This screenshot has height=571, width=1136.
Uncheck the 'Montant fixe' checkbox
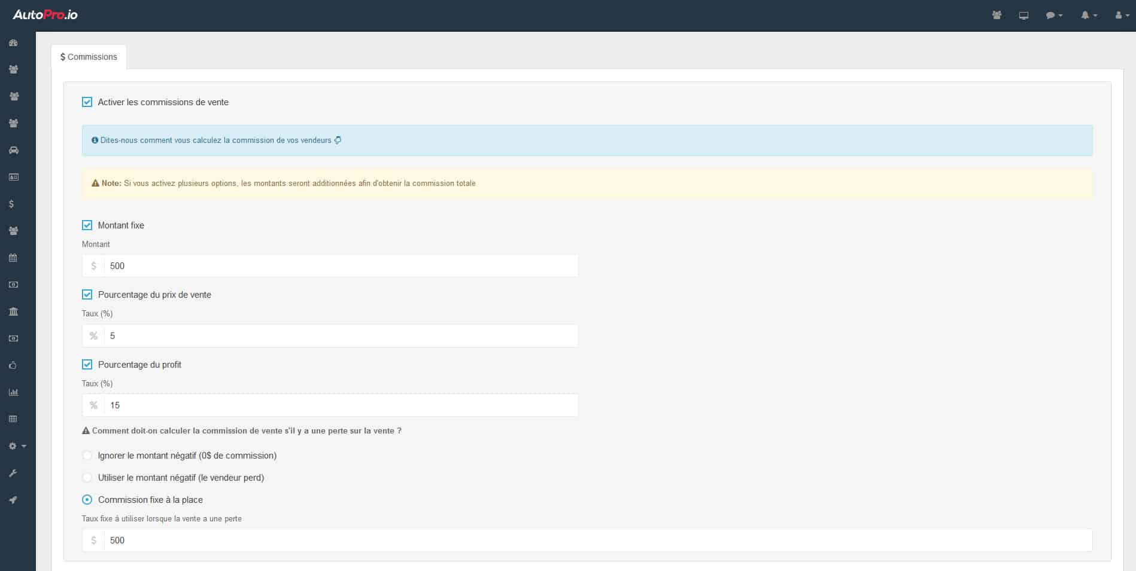click(x=87, y=225)
